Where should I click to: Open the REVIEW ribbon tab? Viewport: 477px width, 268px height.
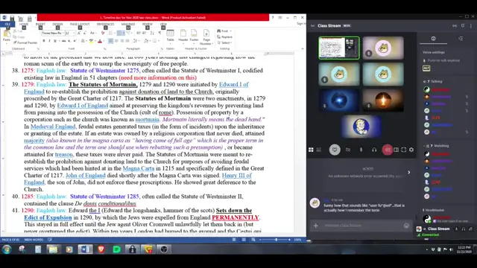(148, 24)
